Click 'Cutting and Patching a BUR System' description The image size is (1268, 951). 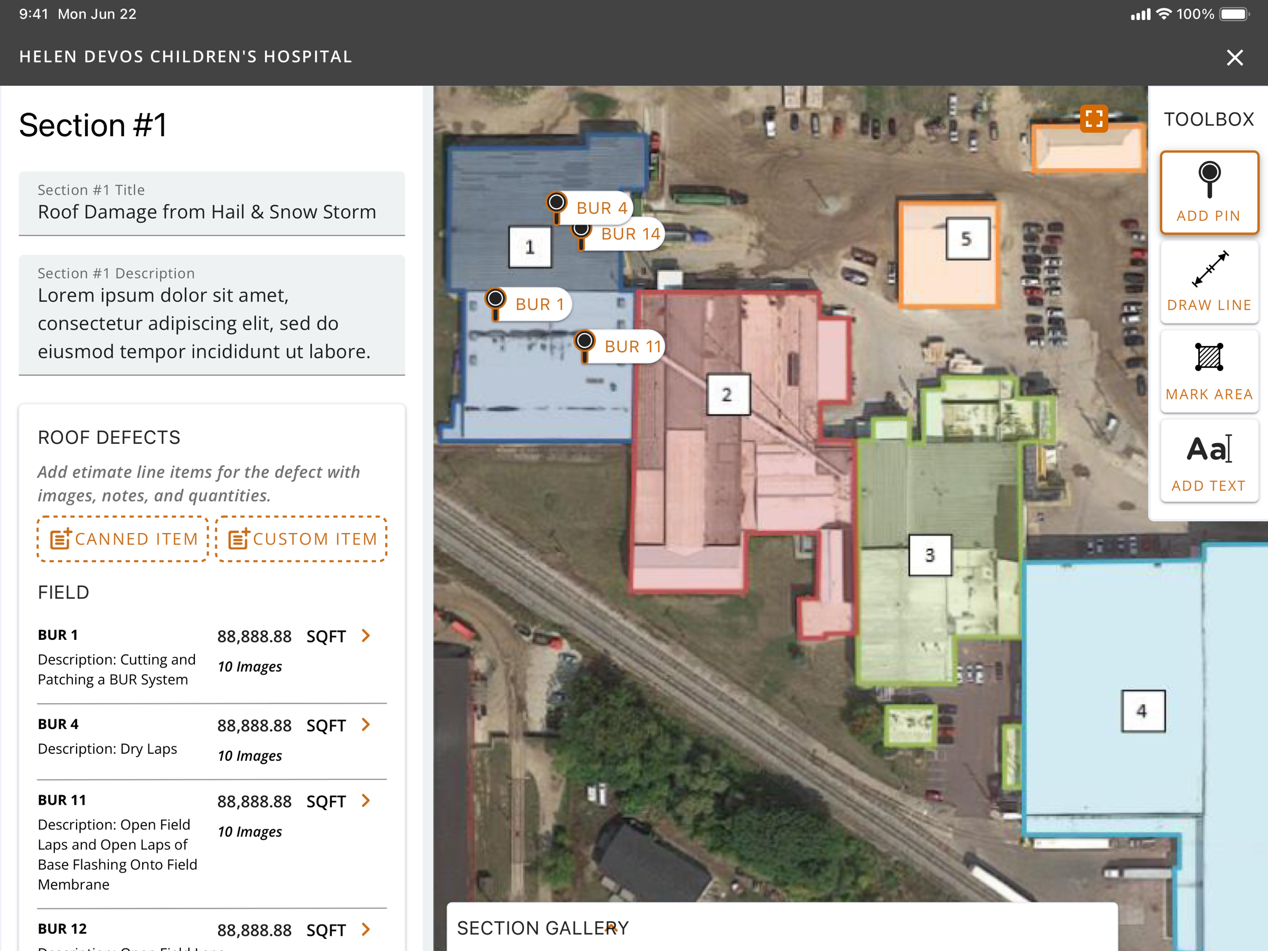pos(117,669)
